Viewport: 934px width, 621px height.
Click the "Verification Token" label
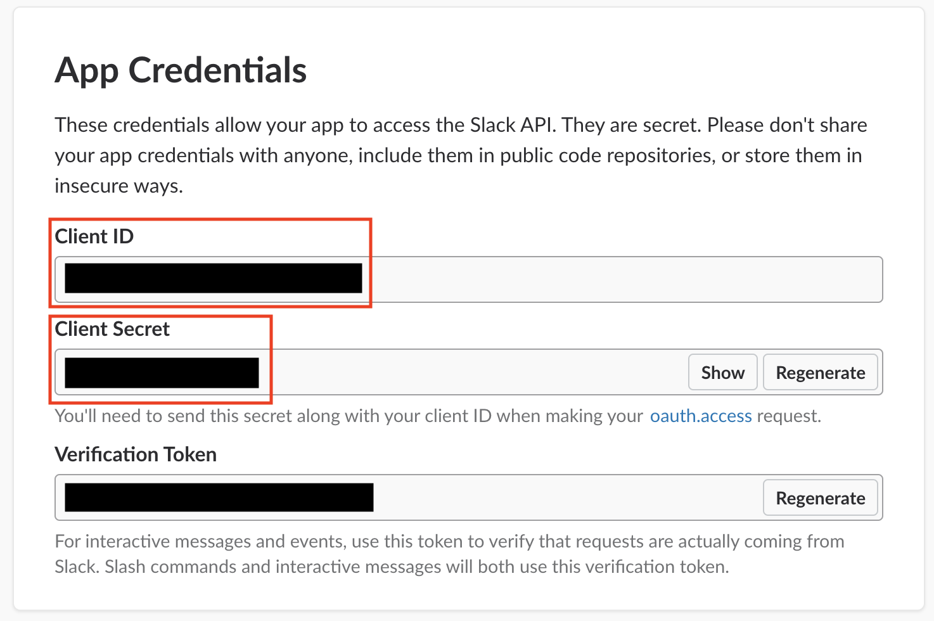pos(136,454)
